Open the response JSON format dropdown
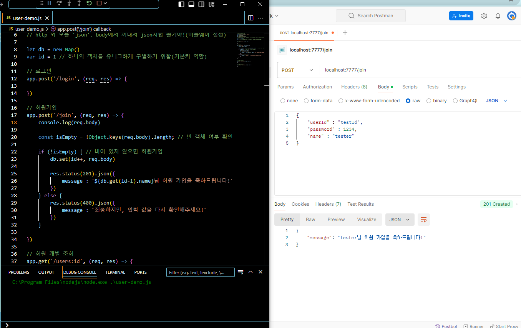 coord(400,220)
